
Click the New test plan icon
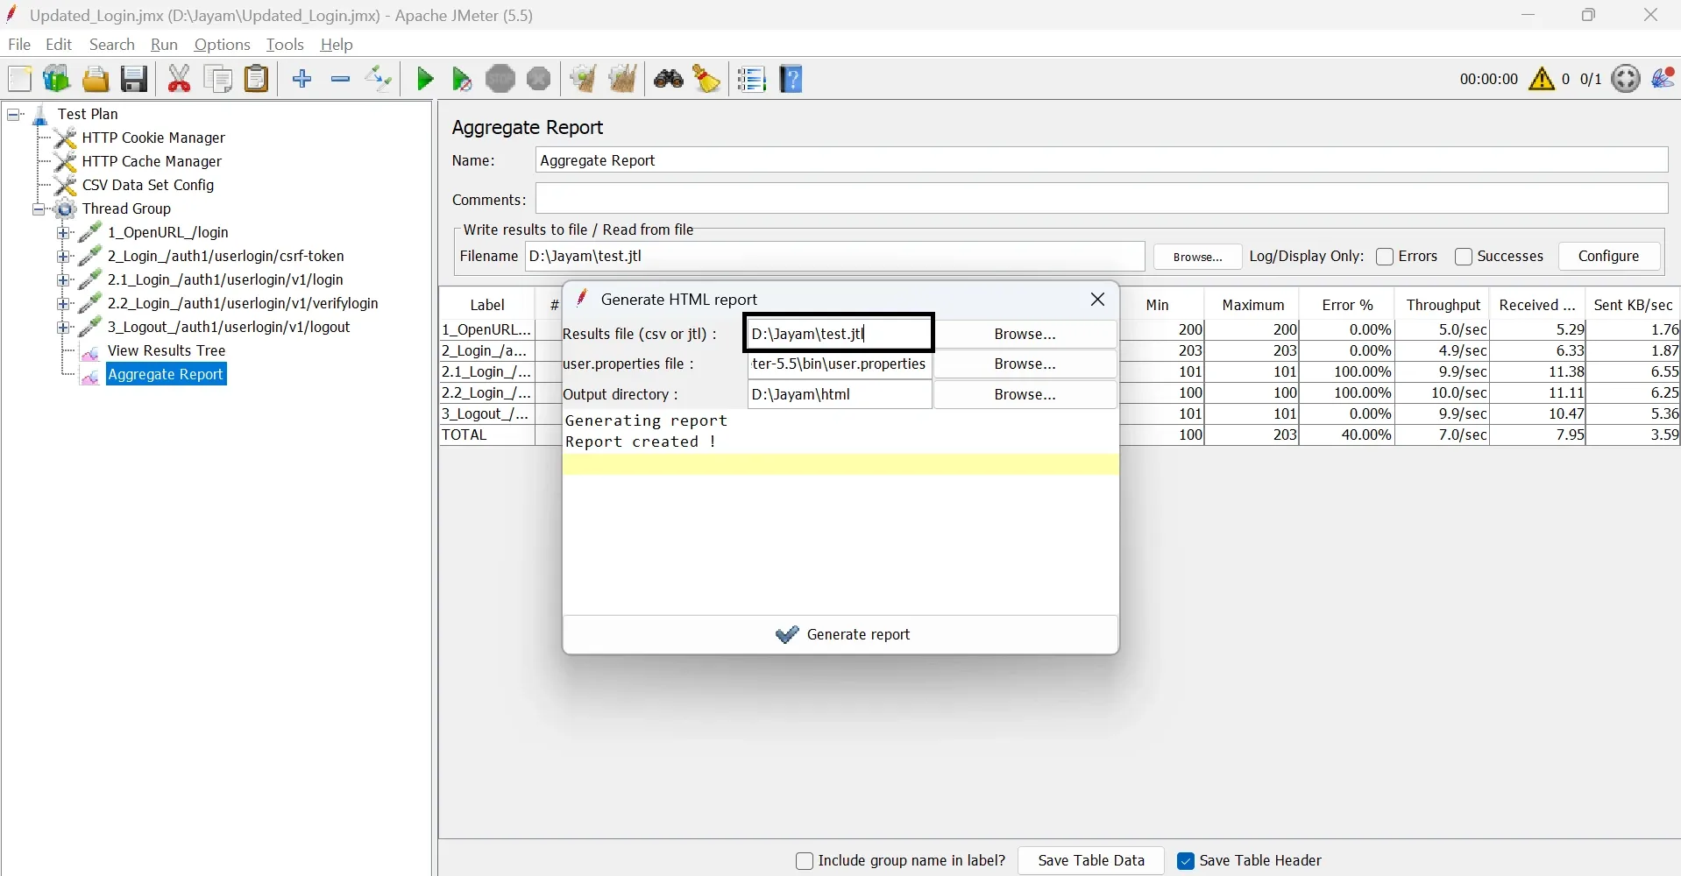pyautogui.click(x=19, y=79)
